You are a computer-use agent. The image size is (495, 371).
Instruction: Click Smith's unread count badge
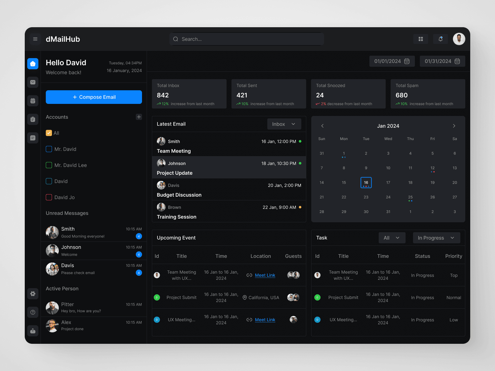pos(139,236)
